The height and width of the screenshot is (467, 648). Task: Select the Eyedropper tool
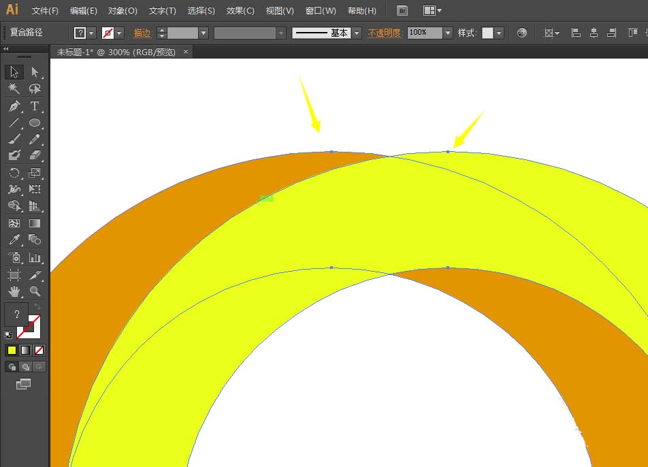pos(14,240)
